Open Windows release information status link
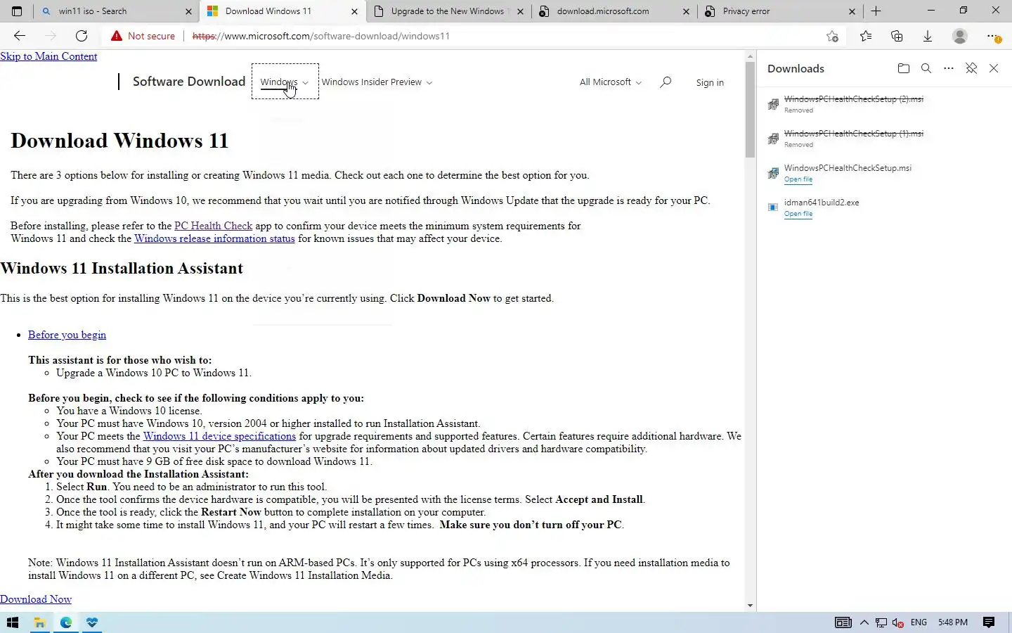 214,238
